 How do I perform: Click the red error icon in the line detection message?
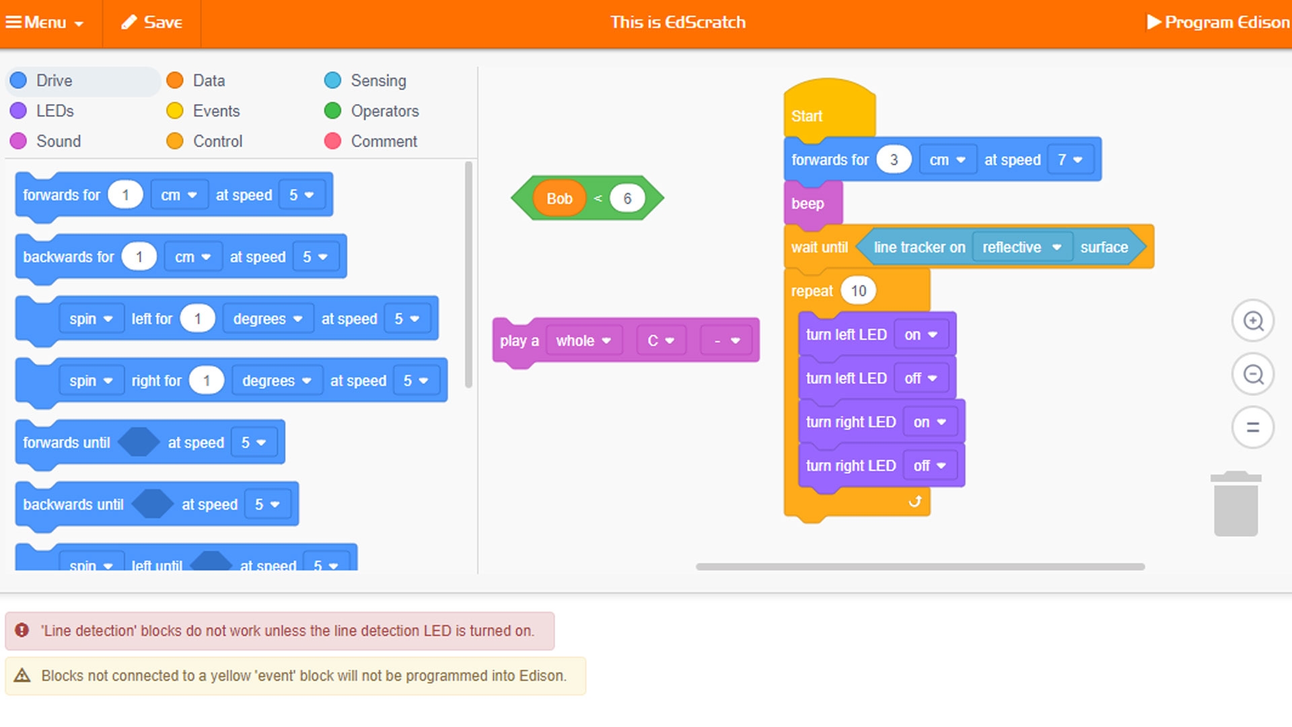click(x=22, y=630)
